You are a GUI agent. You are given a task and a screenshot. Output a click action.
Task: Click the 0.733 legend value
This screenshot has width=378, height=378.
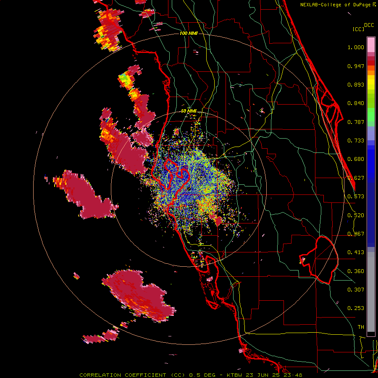[356, 141]
